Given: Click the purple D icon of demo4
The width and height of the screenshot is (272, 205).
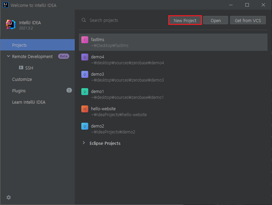Looking at the screenshot, I should pyautogui.click(x=85, y=57).
